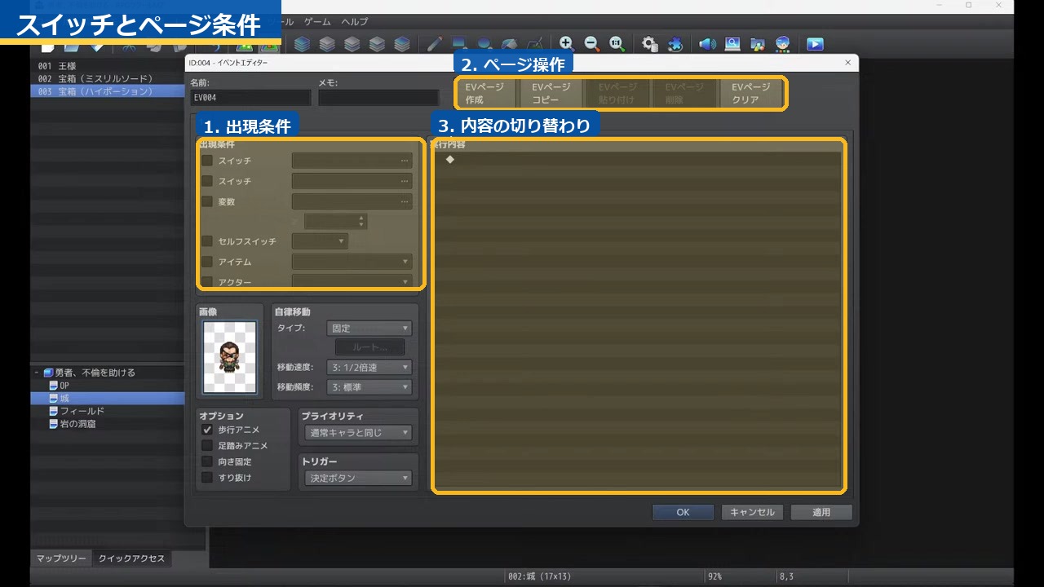This screenshot has width=1044, height=587.
Task: Click the variable value stepper arrows
Action: tap(361, 221)
